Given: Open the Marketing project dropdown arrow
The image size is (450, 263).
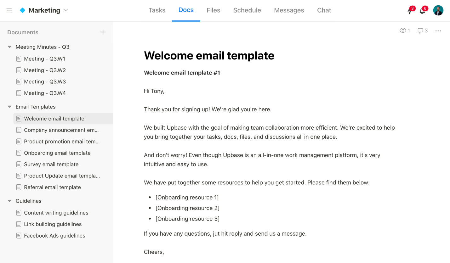Looking at the screenshot, I should pos(66,10).
